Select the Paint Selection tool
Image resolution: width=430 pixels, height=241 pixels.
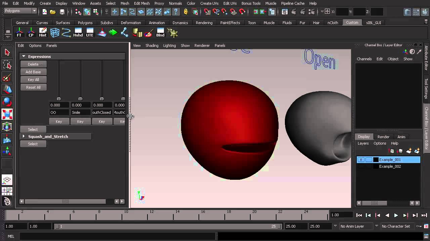[x=7, y=77]
